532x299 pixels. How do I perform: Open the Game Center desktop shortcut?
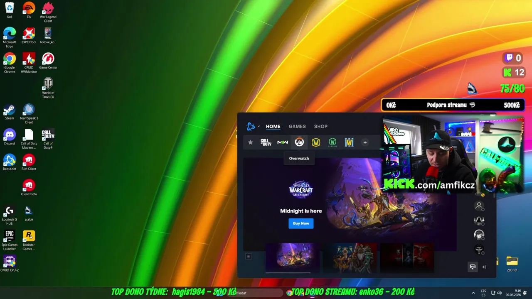48,61
